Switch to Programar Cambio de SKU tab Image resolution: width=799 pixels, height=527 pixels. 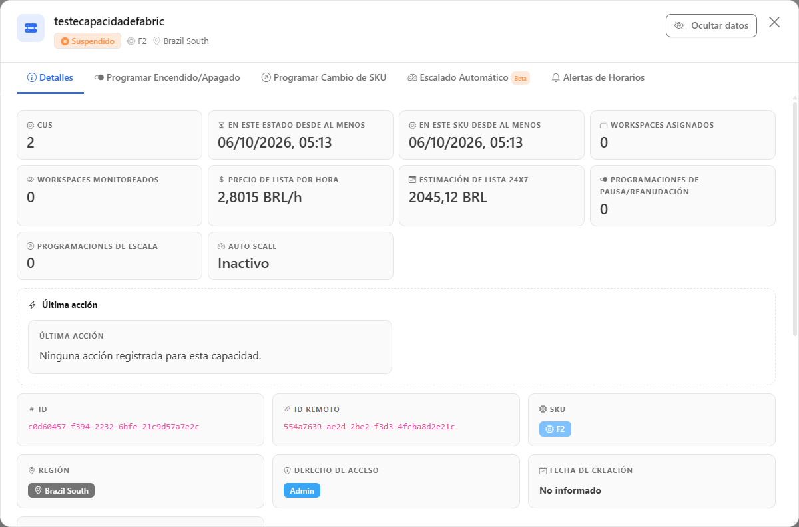[x=324, y=77]
